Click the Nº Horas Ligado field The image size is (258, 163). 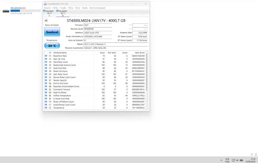coord(140,40)
